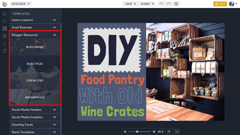Open the SAVE dropdown menu
The image size is (240, 135).
(x=130, y=4)
